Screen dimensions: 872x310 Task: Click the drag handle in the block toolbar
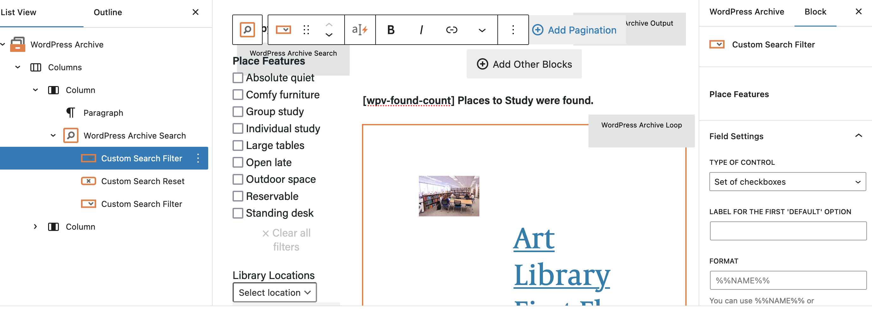coord(306,30)
